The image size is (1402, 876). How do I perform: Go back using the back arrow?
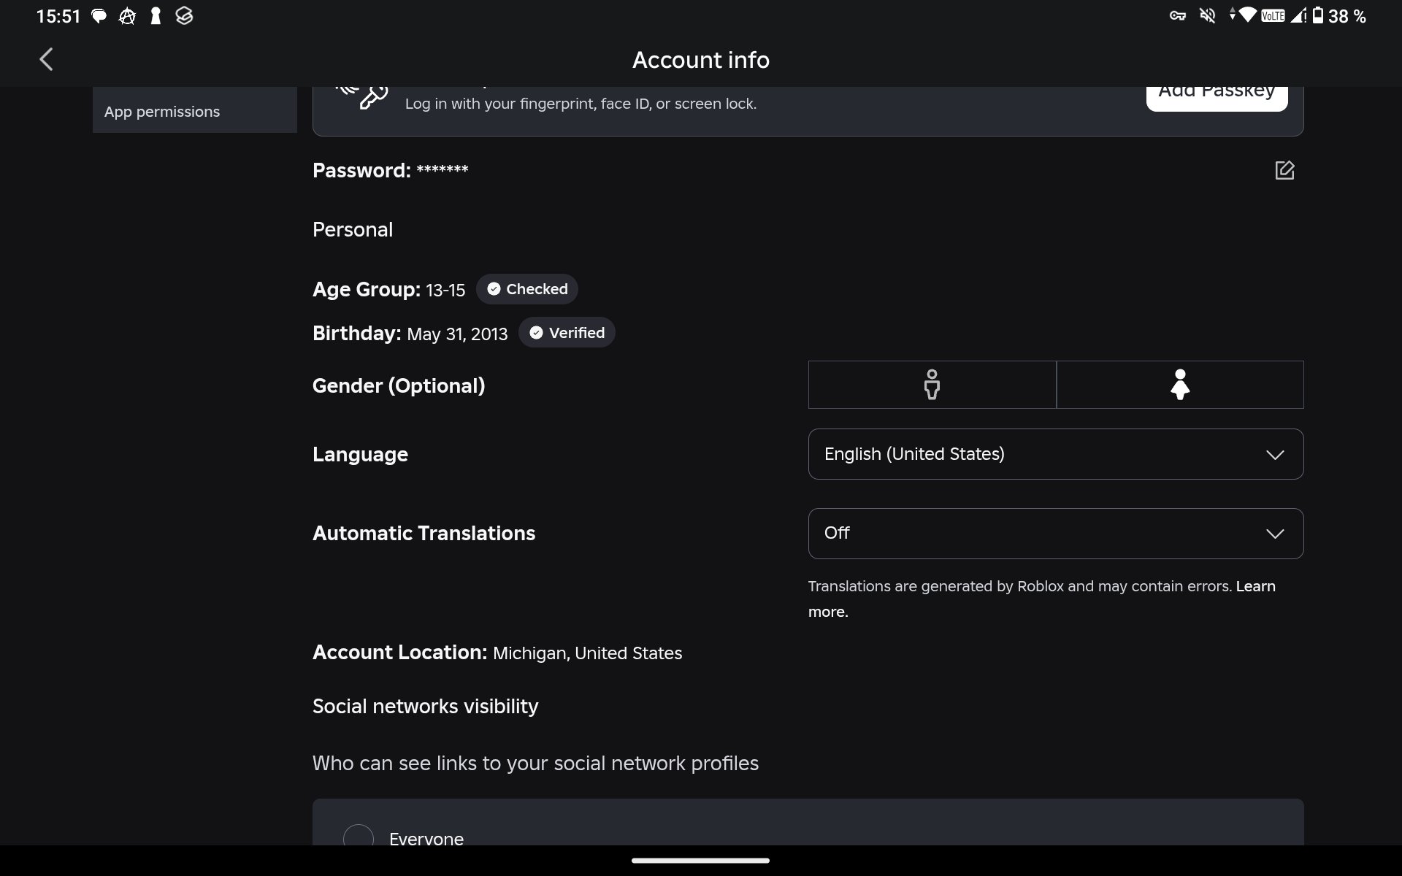(x=46, y=59)
